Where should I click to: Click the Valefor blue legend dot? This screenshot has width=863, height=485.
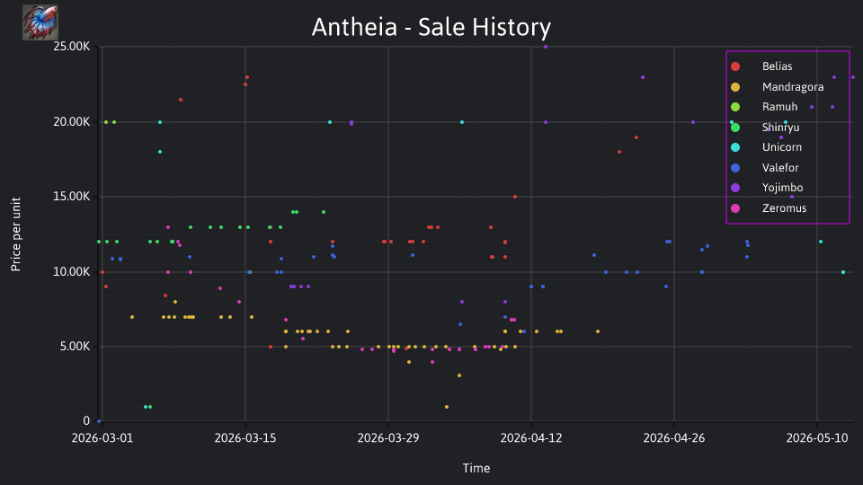(x=735, y=168)
